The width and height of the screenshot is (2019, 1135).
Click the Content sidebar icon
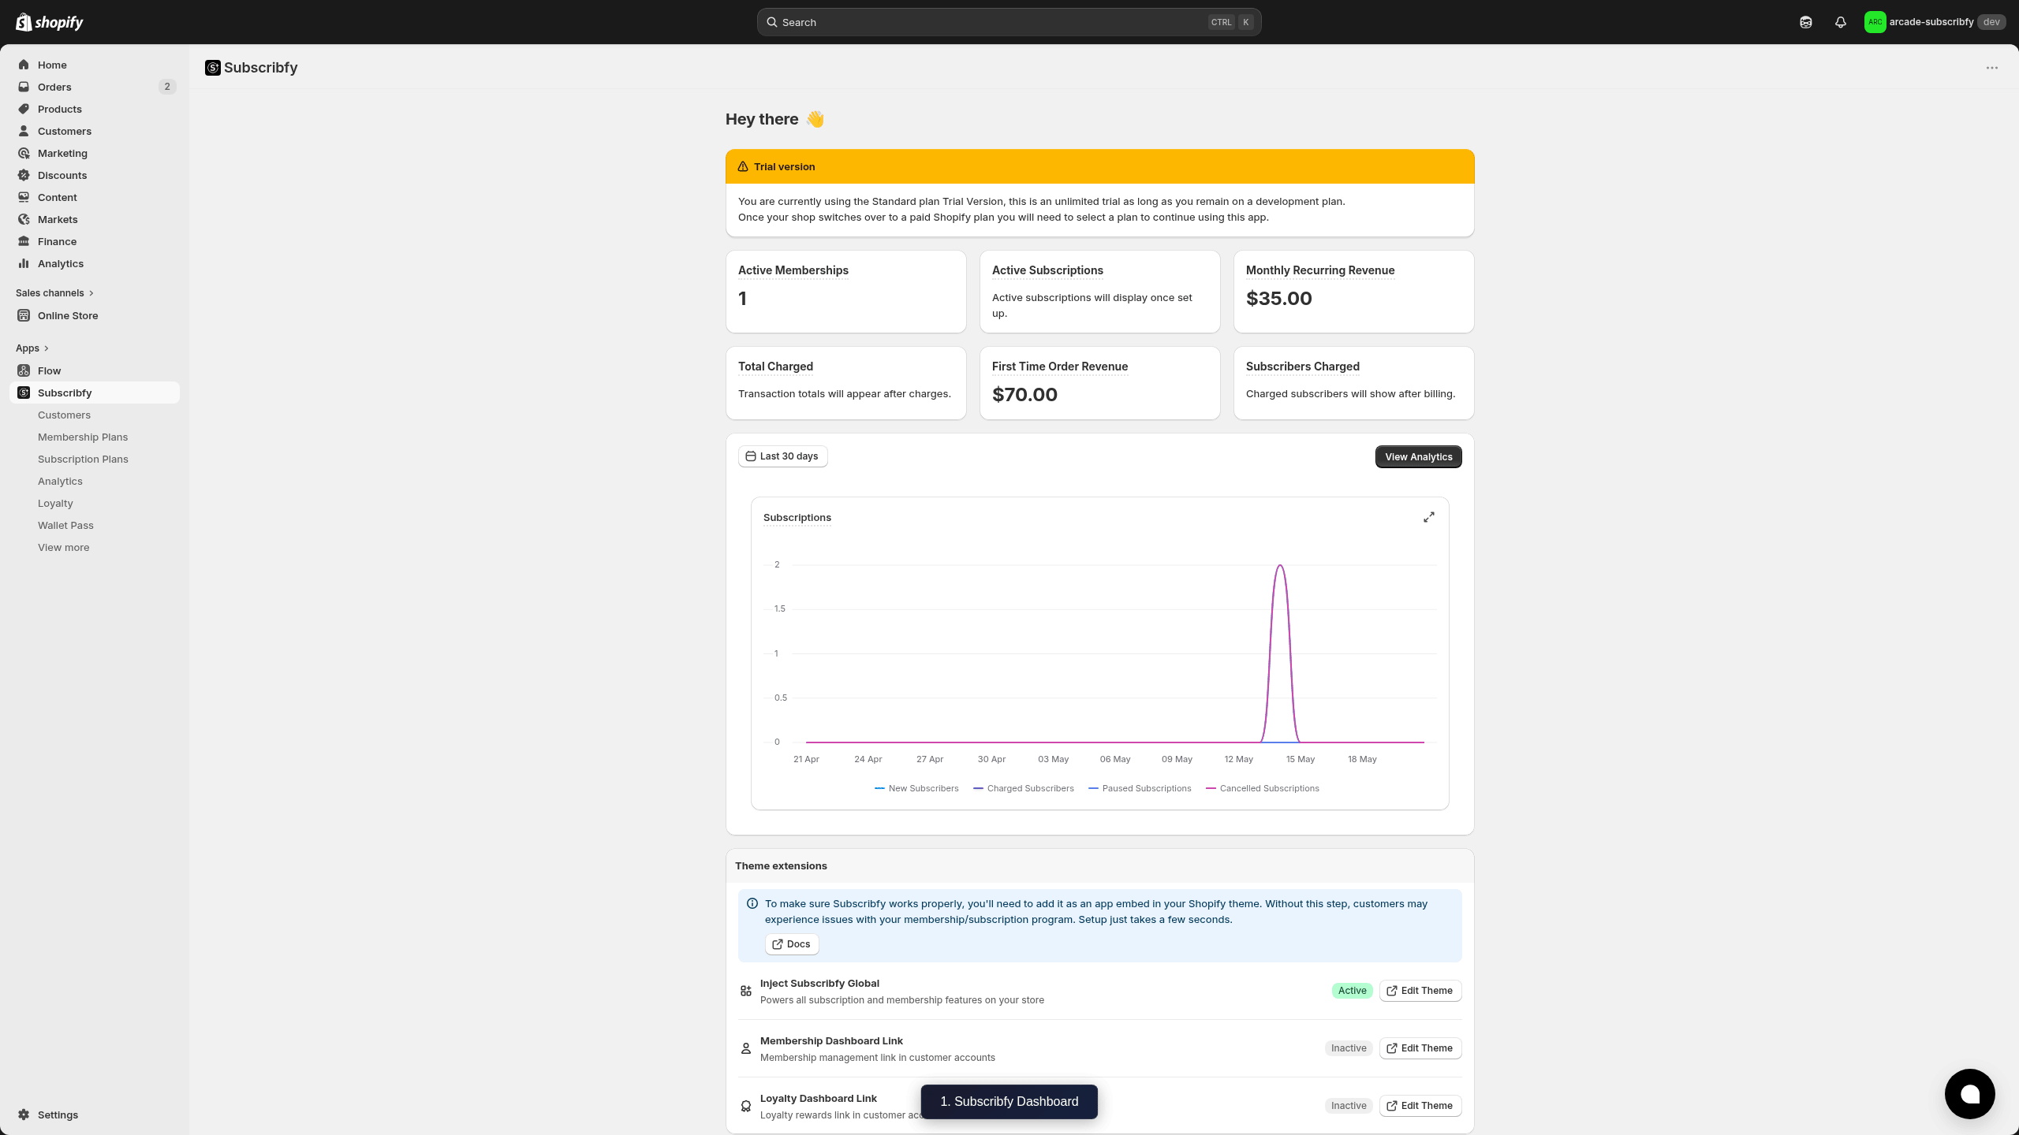[24, 197]
